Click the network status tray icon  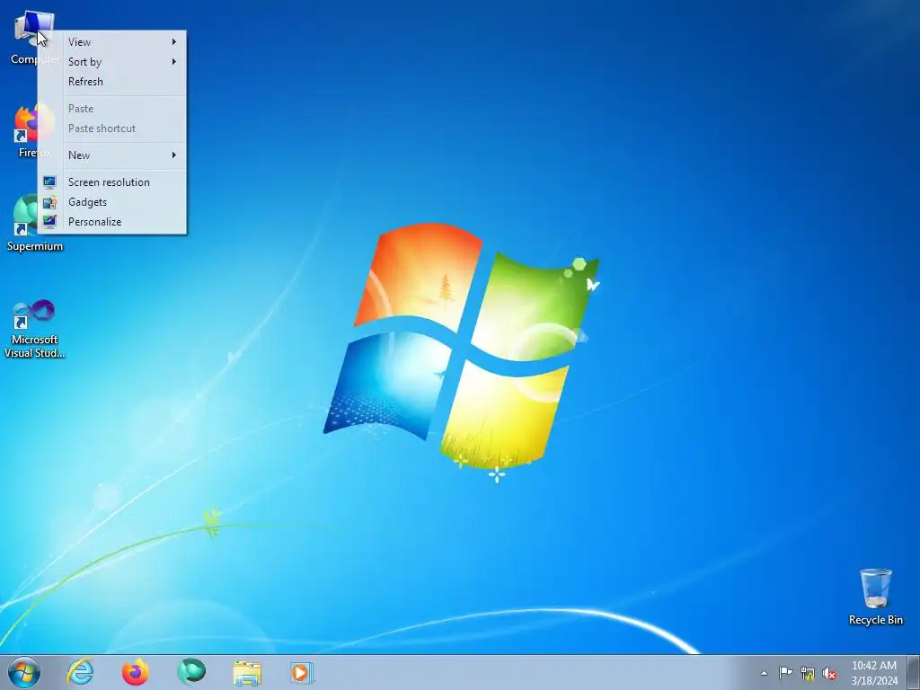coord(808,673)
